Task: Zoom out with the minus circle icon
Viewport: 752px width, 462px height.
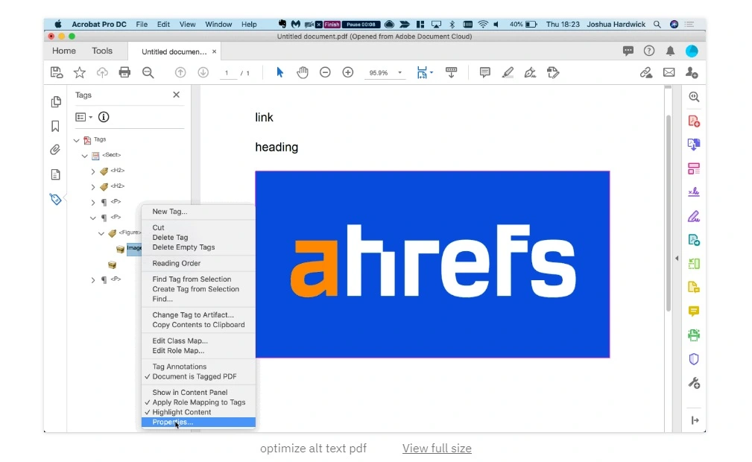Action: tap(325, 72)
